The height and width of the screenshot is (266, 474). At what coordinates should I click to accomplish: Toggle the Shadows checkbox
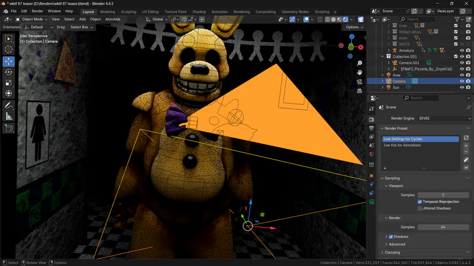[391, 237]
